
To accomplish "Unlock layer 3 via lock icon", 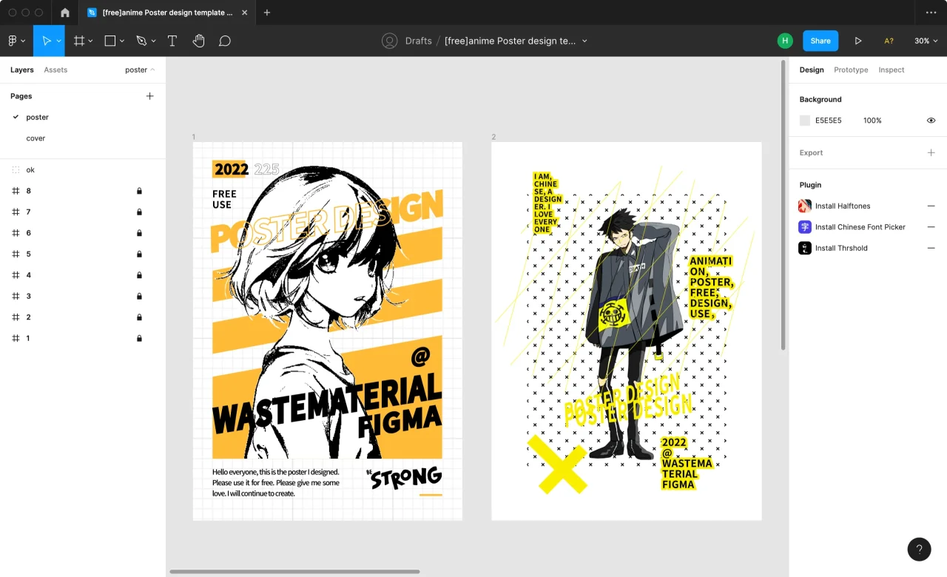I will [139, 296].
